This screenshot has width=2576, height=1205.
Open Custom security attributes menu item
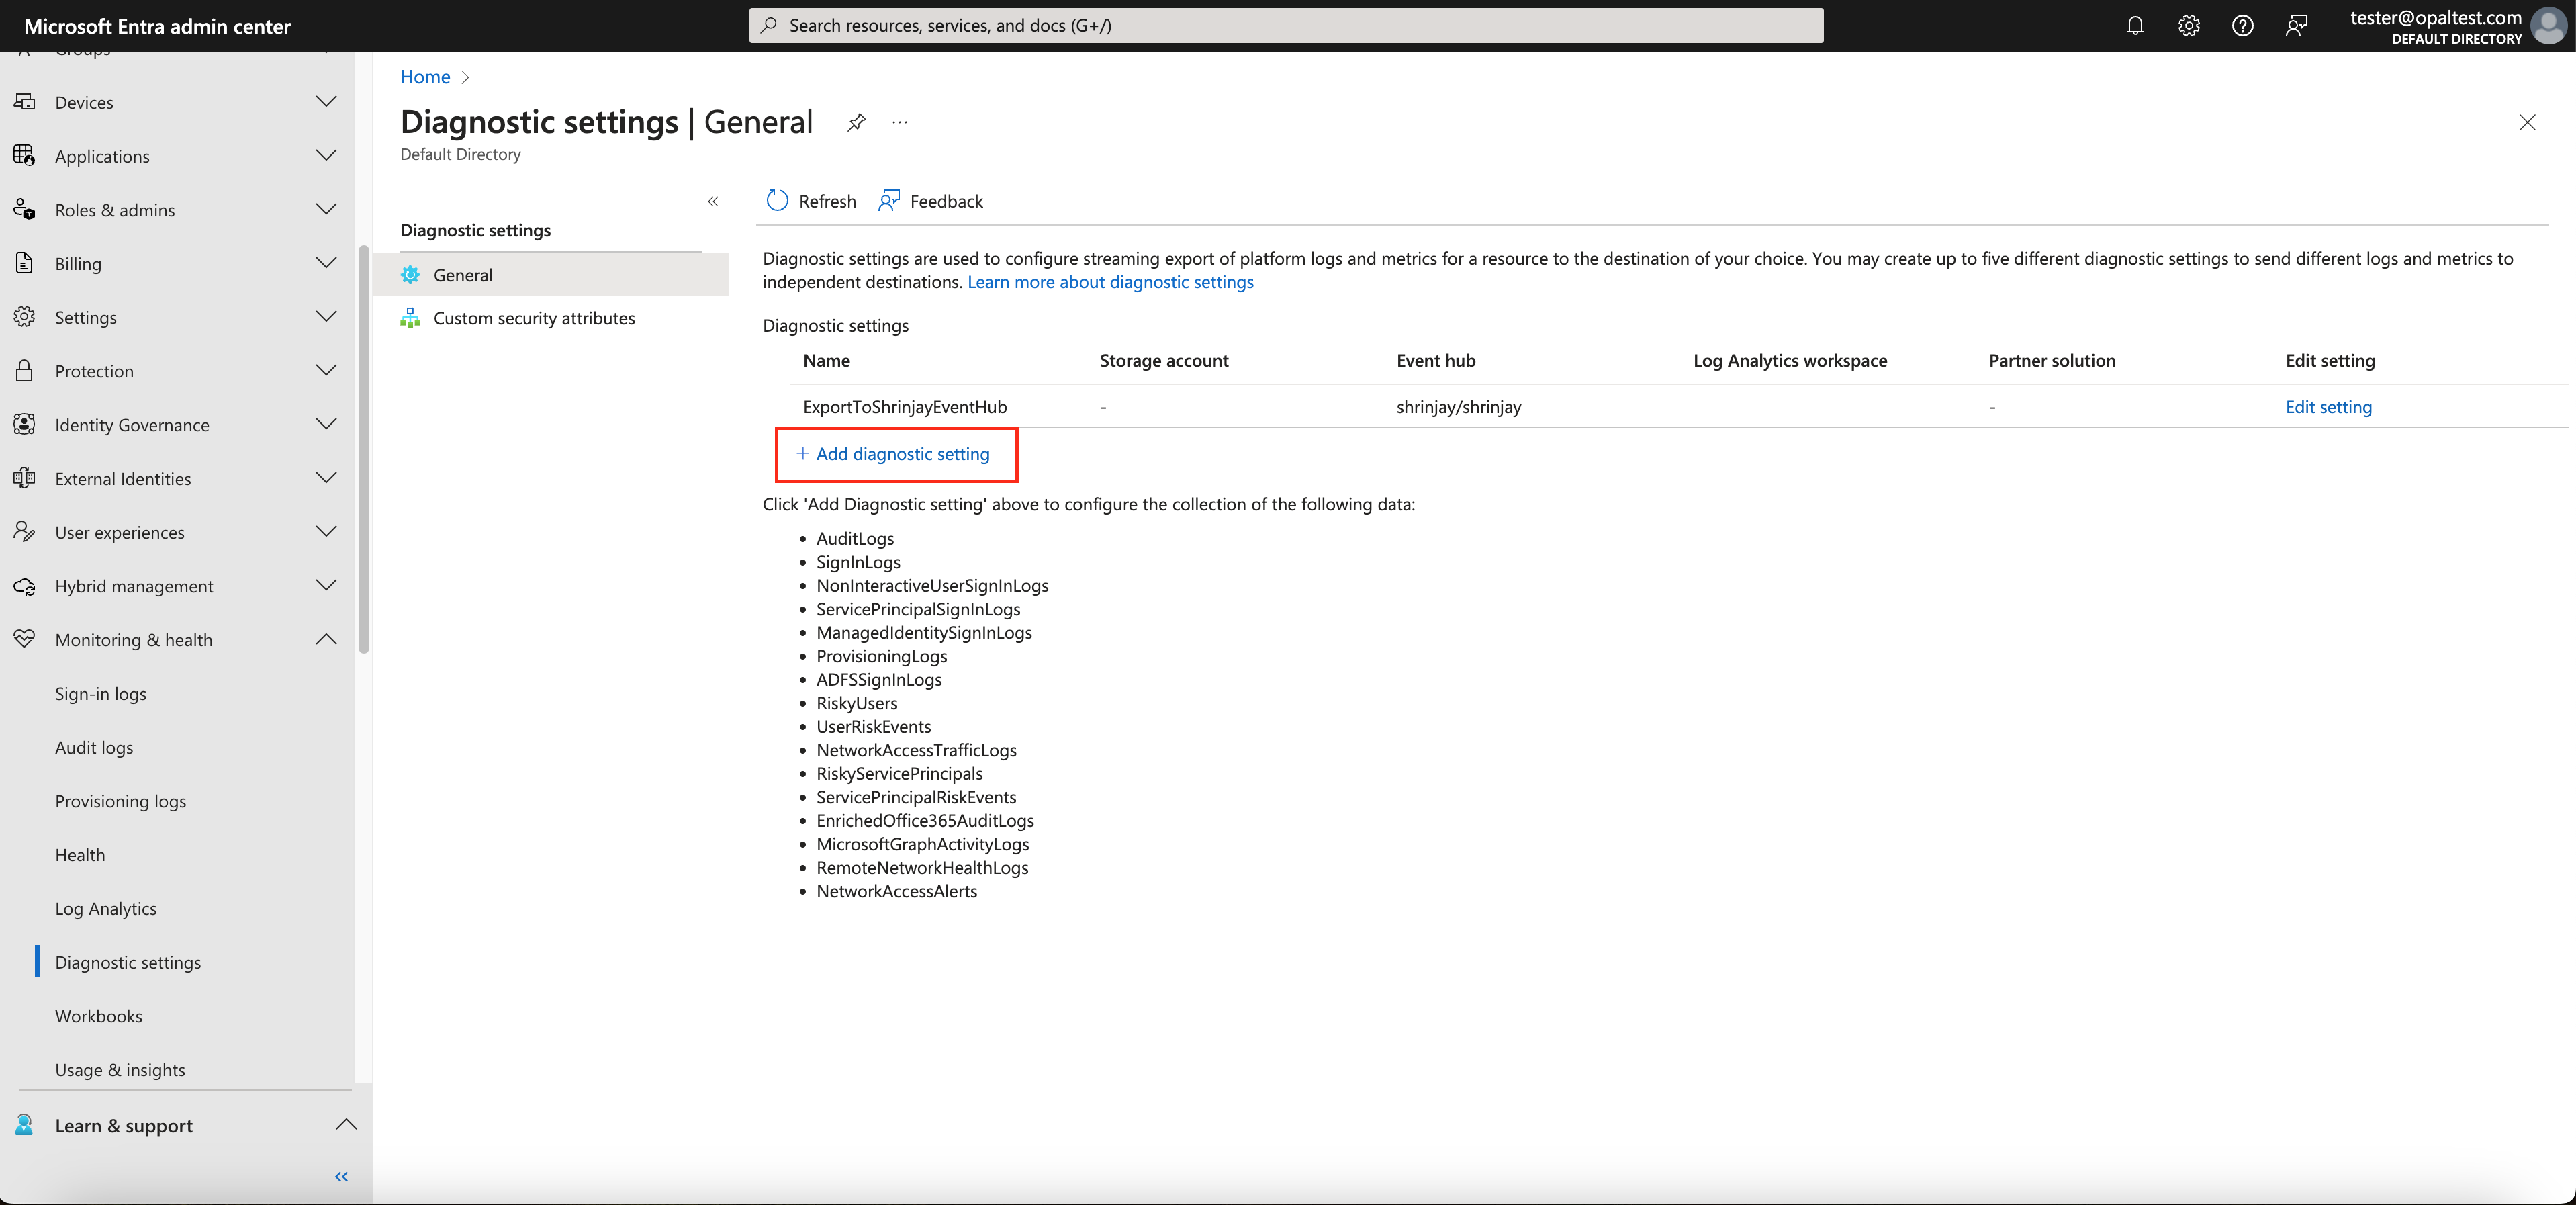[534, 318]
